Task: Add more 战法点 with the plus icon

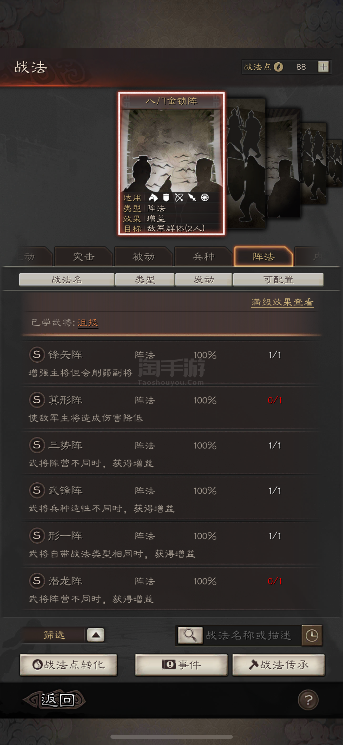Action: (x=323, y=67)
